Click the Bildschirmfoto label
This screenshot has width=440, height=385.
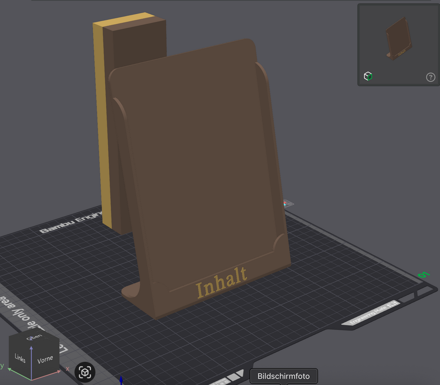coord(284,376)
